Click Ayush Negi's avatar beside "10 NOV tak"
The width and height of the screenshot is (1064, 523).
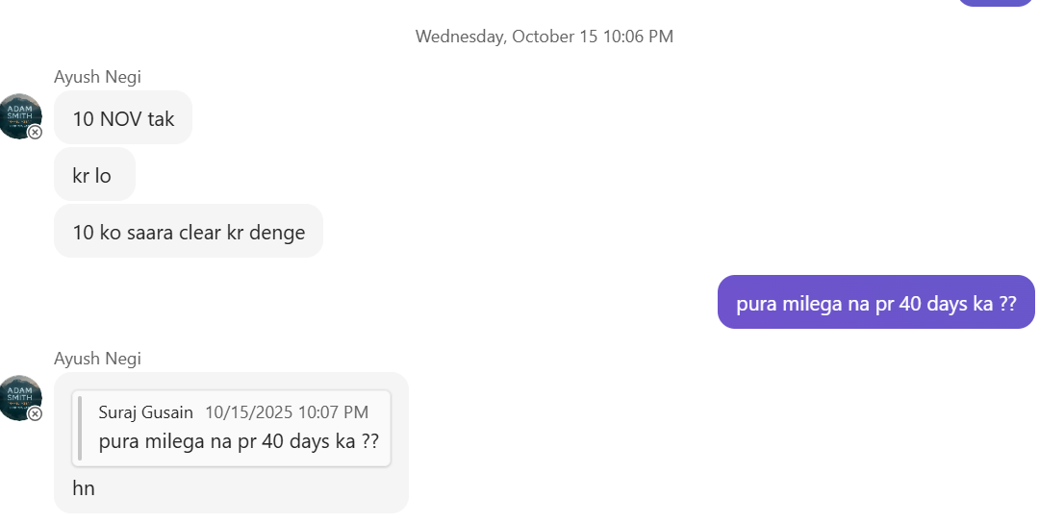(x=18, y=115)
